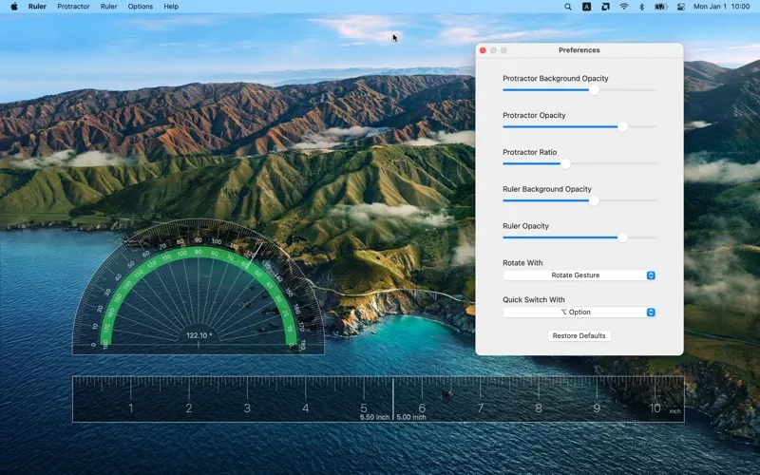Open the second Ruler menu
The height and width of the screenshot is (475, 760).
(x=108, y=7)
